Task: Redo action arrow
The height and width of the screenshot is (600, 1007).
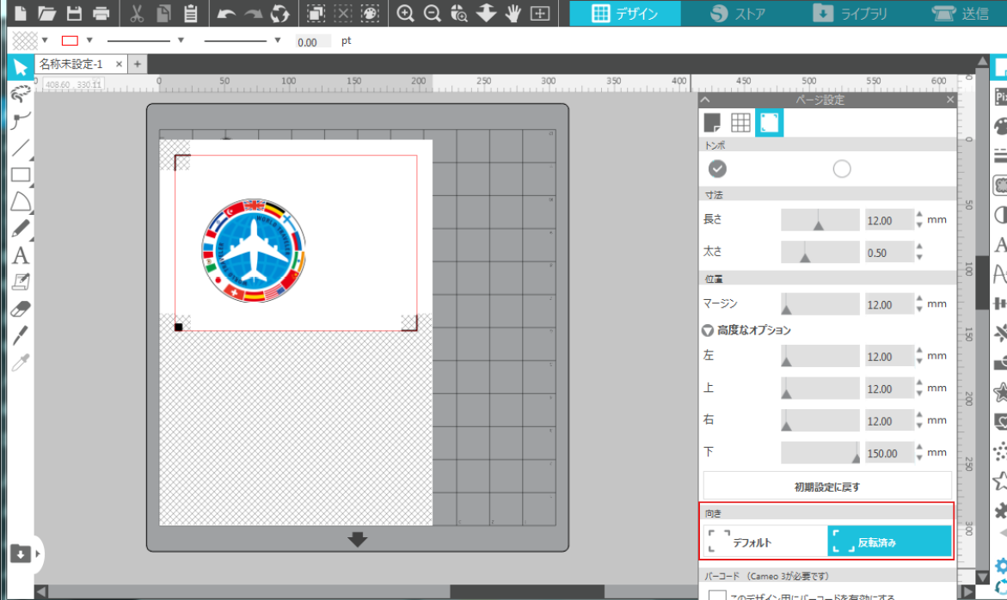Action: (253, 13)
